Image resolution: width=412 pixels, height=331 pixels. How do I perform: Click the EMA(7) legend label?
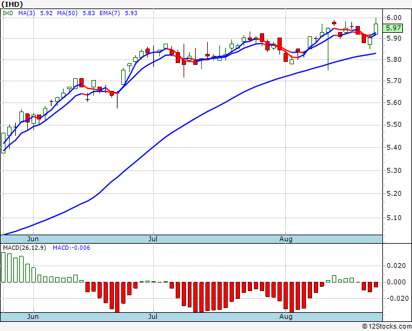[110, 13]
